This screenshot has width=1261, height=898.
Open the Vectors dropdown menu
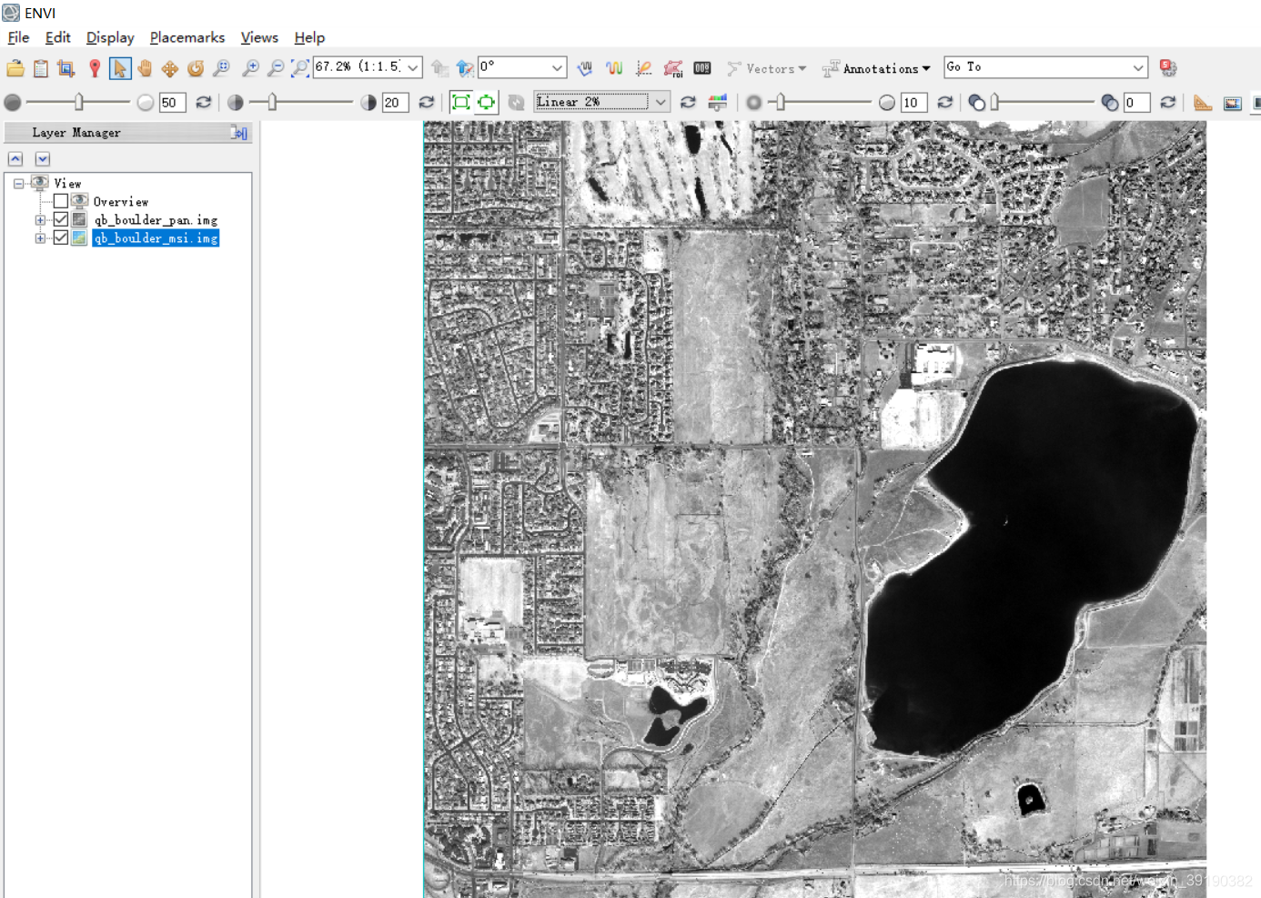pyautogui.click(x=766, y=68)
